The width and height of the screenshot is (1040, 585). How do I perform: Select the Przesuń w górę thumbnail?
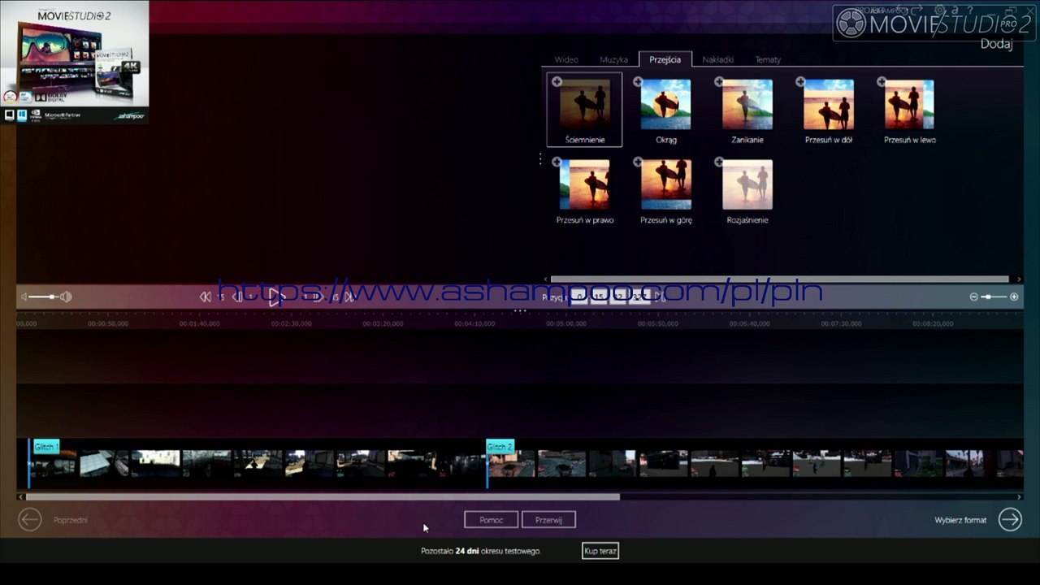click(x=666, y=184)
